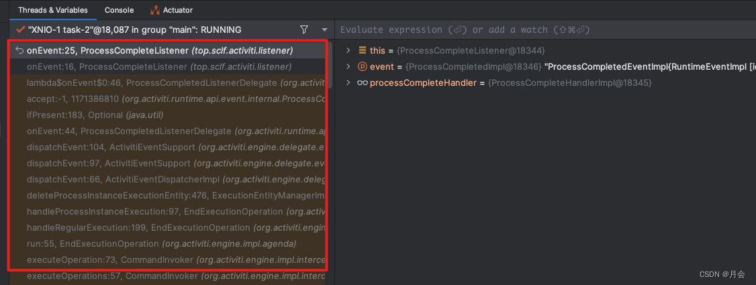This screenshot has width=756, height=285.
Task: Click the filter threads funnel icon
Action: point(304,30)
